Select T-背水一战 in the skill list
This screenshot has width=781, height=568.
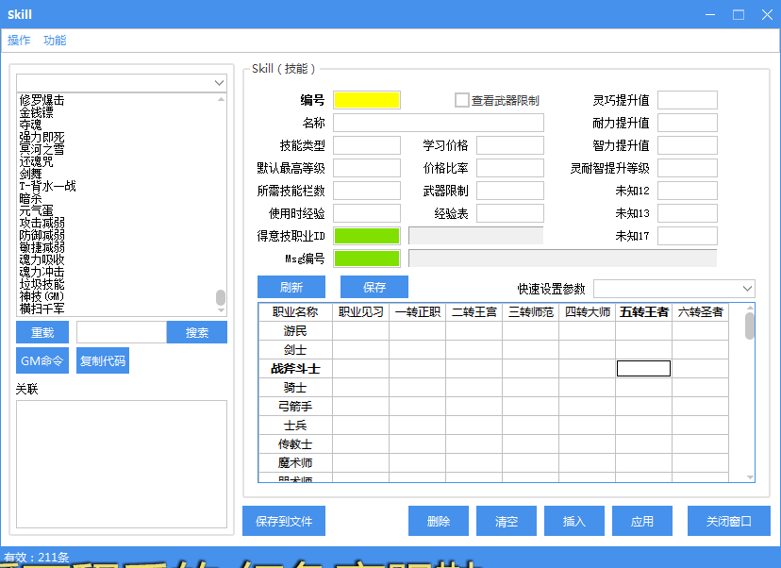pyautogui.click(x=47, y=186)
